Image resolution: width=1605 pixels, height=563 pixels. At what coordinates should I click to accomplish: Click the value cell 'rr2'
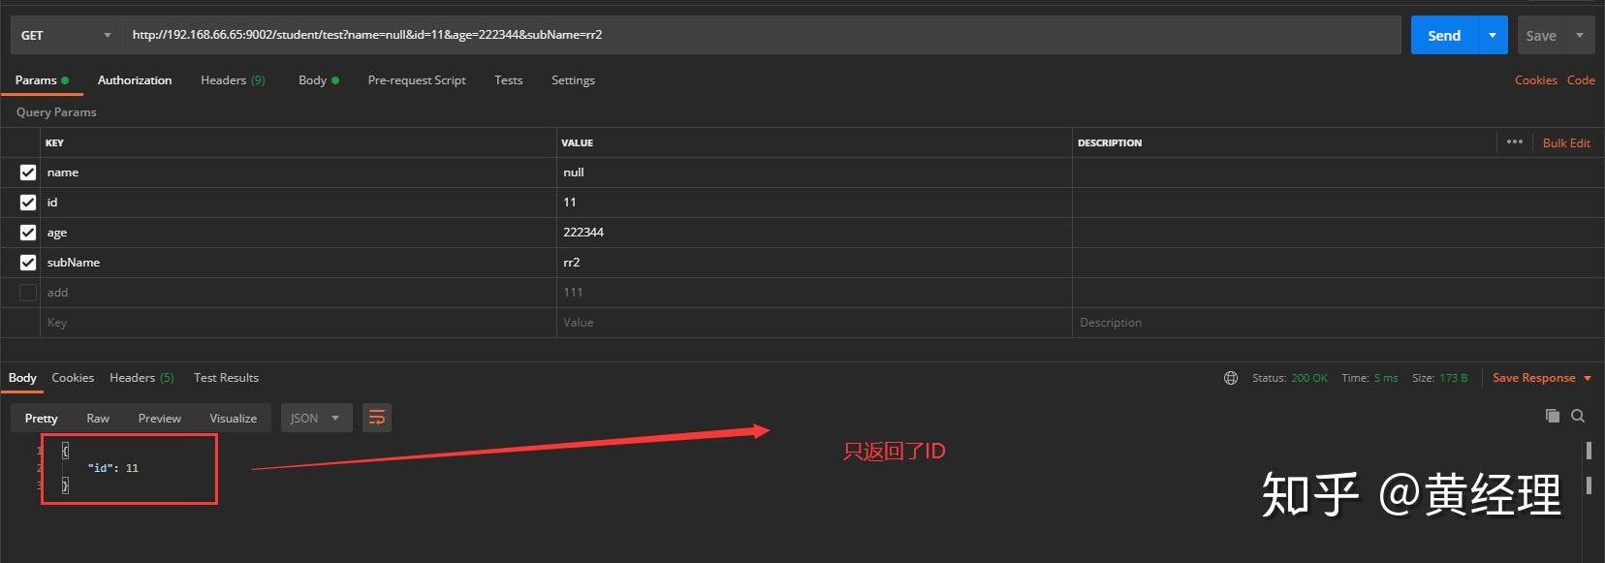(814, 263)
